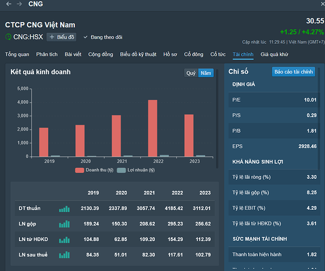Open mini chart icon for LN gộp
The width and height of the screenshot is (325, 271).
64,224
